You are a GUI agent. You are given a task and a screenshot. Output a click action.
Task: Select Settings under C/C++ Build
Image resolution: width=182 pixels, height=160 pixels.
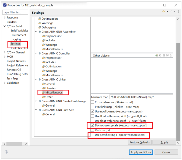point(16,44)
